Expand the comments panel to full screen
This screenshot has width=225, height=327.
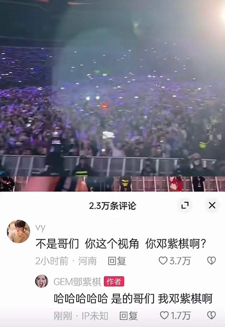(185, 205)
